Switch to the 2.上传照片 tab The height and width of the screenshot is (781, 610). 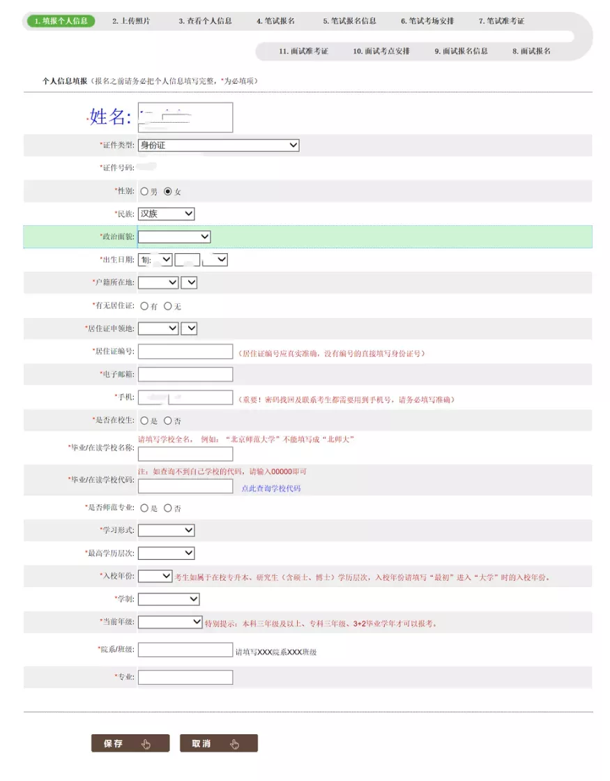[x=132, y=21]
